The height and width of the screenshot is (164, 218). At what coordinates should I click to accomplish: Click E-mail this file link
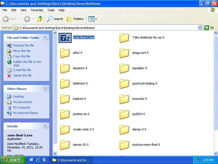22,70
